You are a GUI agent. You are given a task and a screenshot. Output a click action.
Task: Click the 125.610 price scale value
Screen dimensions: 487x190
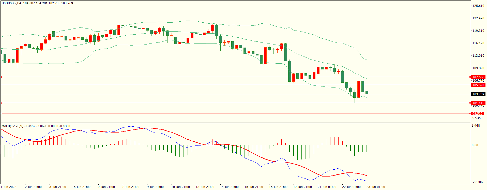coord(478,6)
